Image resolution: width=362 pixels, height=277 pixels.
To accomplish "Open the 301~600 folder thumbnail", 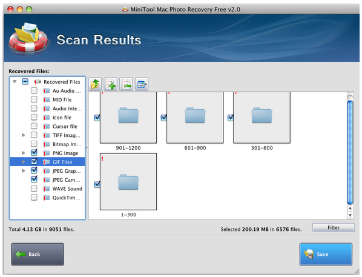I will click(262, 118).
